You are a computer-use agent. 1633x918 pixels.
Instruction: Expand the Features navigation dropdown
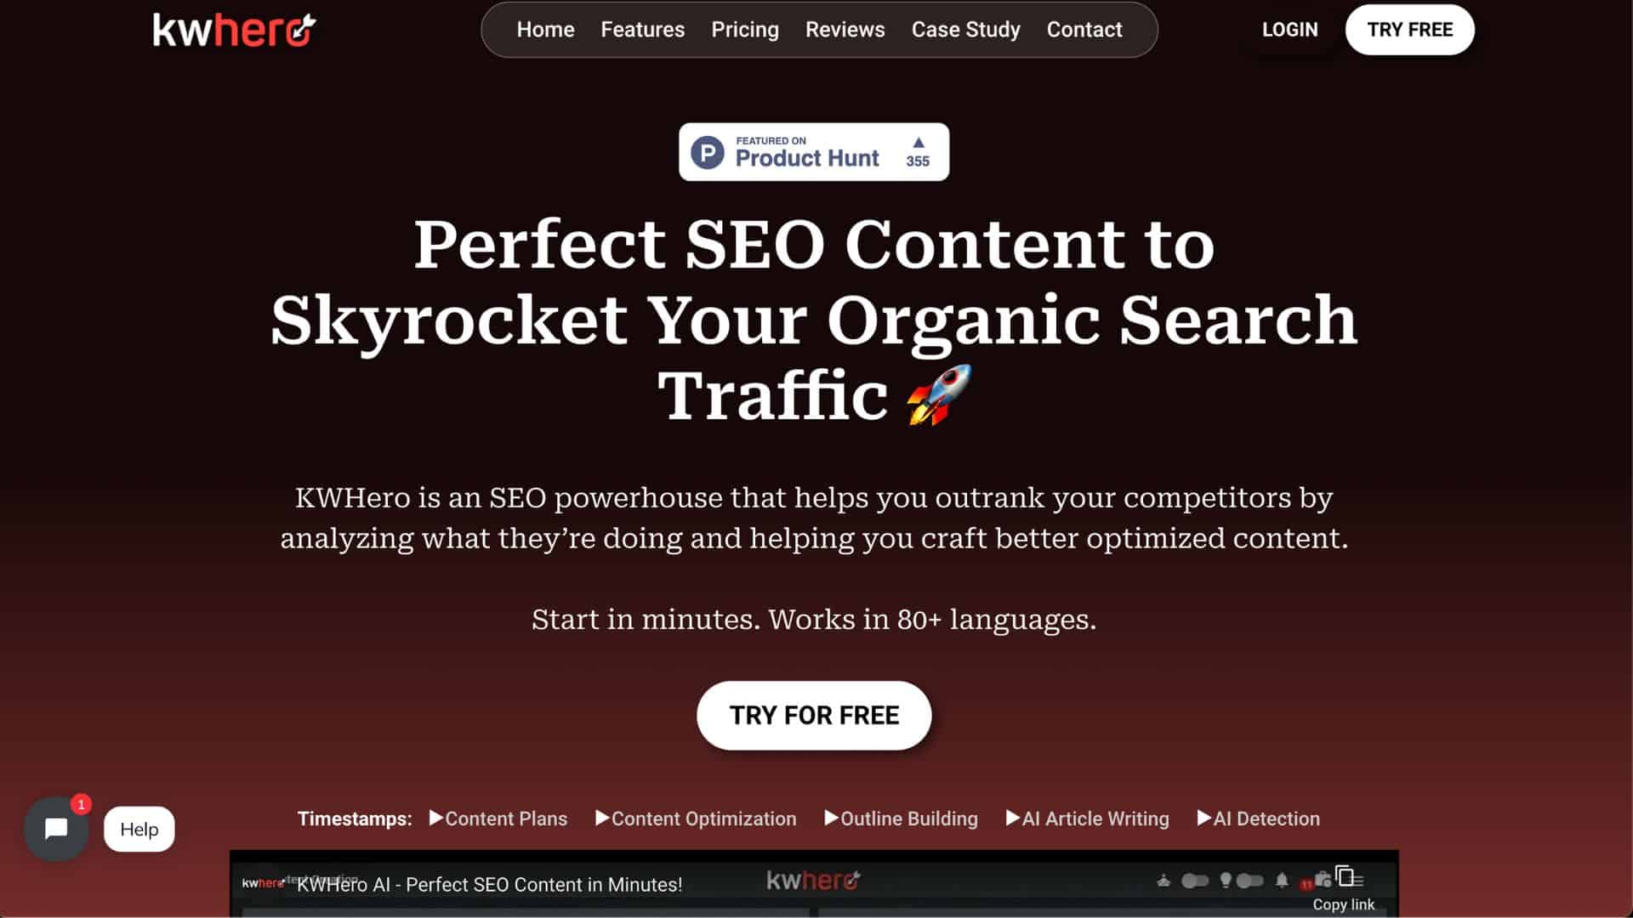[641, 29]
